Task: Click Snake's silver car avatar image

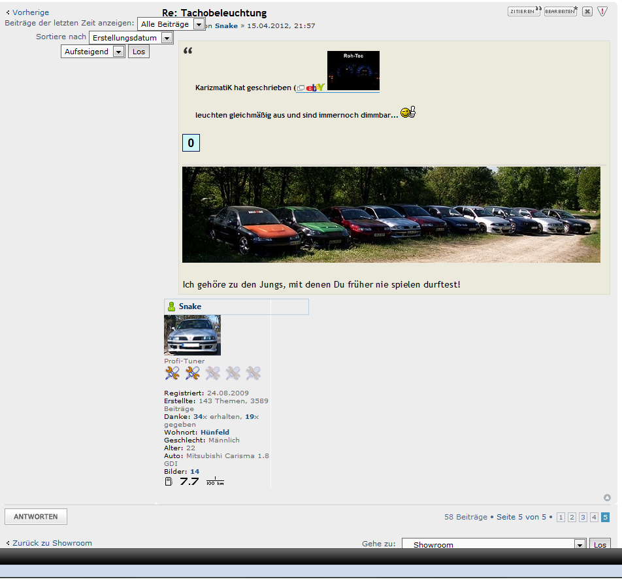Action: pyautogui.click(x=192, y=335)
